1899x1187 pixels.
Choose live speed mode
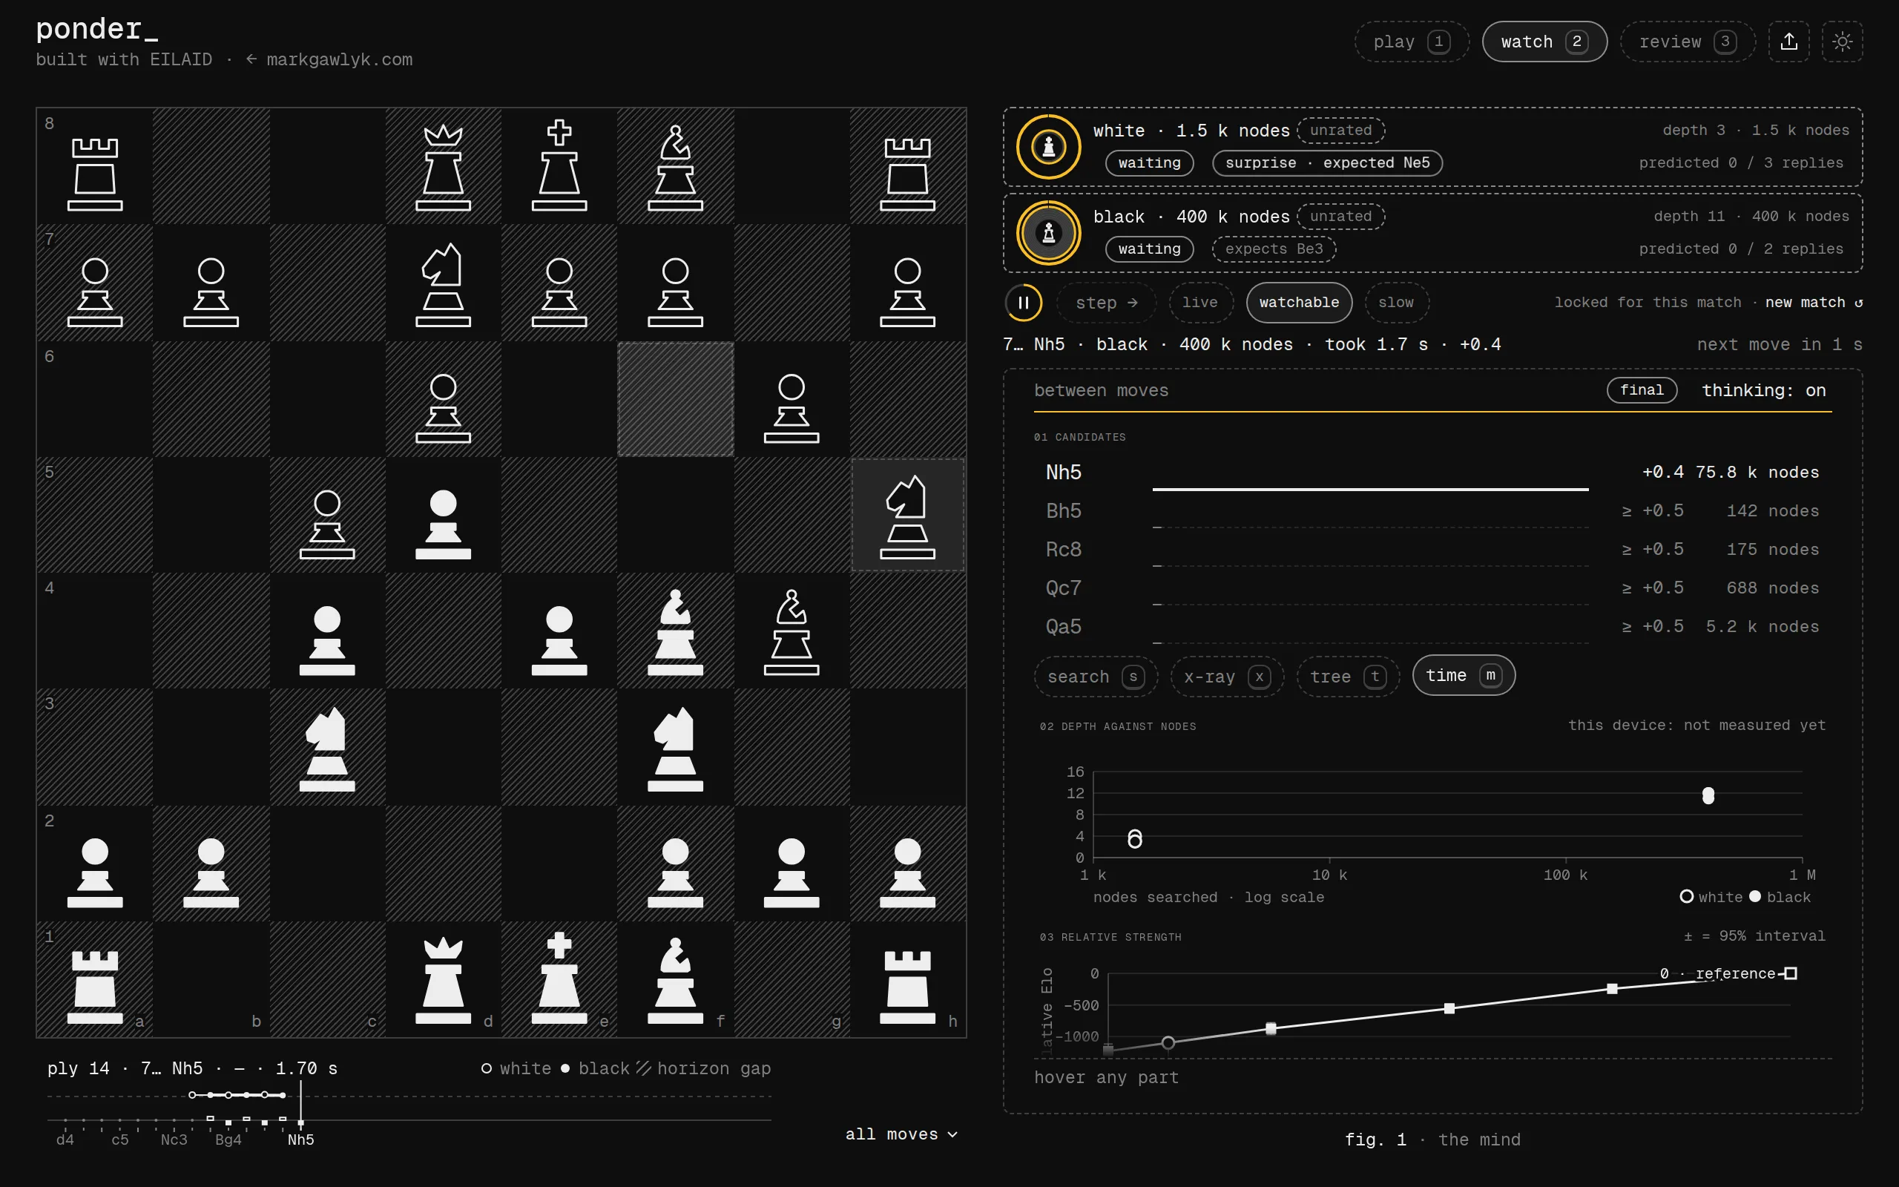[x=1201, y=302]
